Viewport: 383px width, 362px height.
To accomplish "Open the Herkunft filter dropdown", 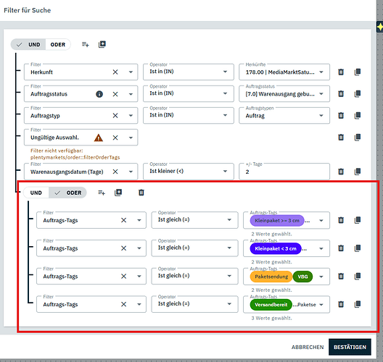I will pyautogui.click(x=131, y=72).
